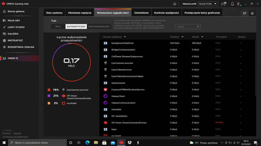
Task: Open Windows Start menu
Action: coord(4,143)
